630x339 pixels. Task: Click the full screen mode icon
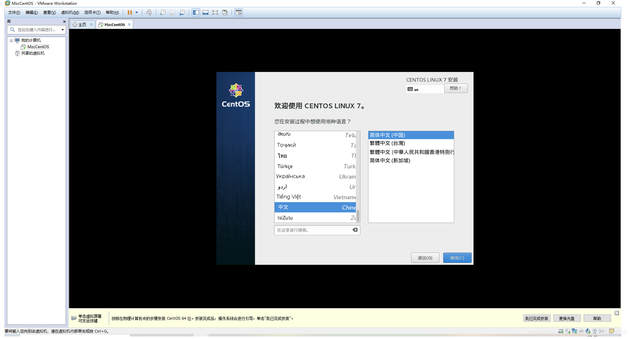click(x=215, y=12)
